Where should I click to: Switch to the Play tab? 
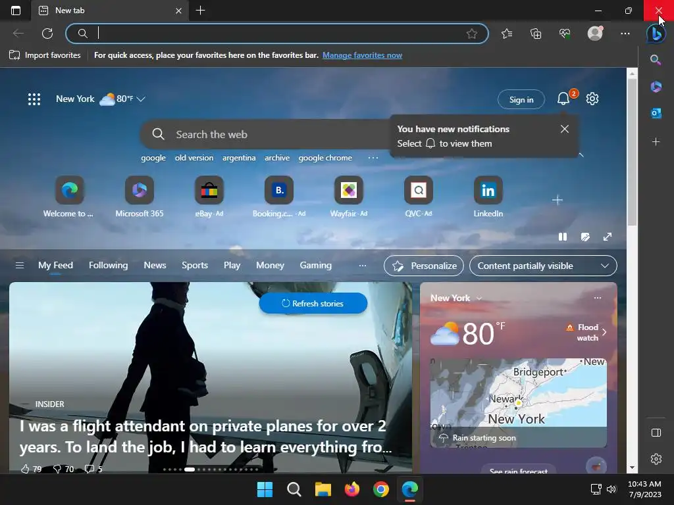[x=232, y=266]
